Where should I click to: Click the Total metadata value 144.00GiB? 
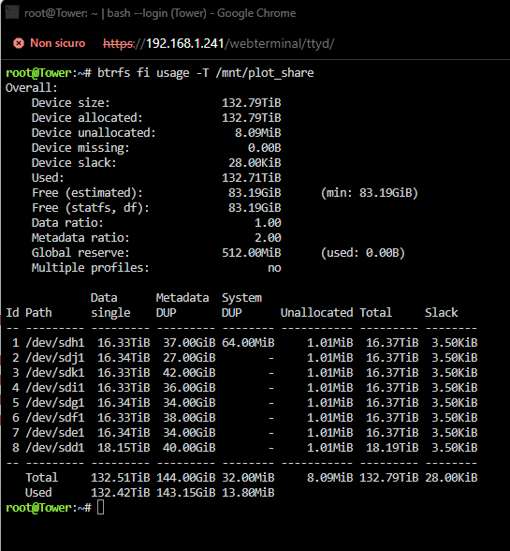pyautogui.click(x=185, y=478)
